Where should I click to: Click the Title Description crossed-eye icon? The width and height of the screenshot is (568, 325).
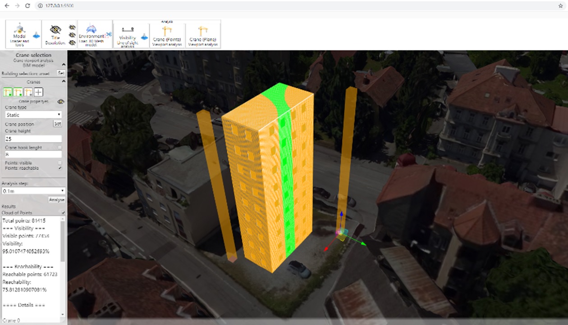[55, 31]
